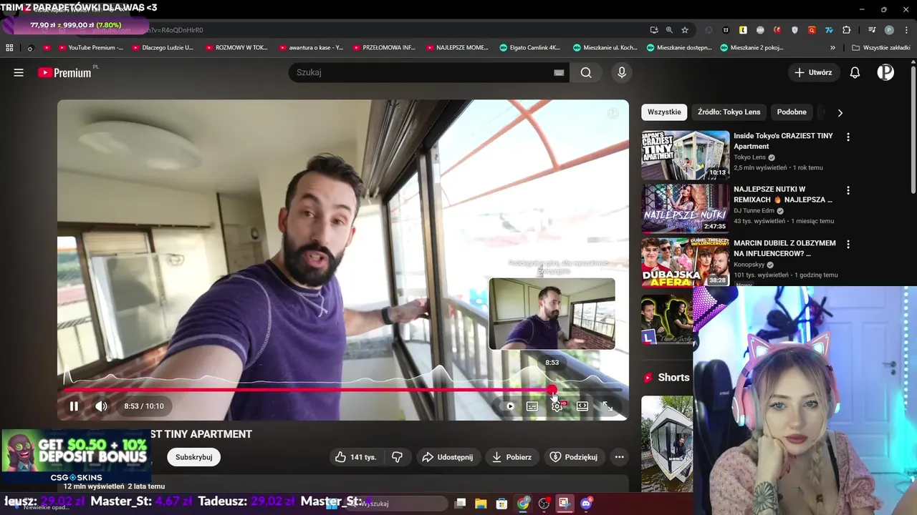
Task: Open the DUBAJSKA AFERA video thumbnail
Action: coord(685,262)
